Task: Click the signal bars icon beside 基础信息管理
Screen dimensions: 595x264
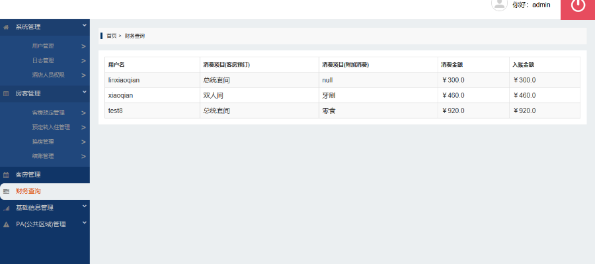Action: (x=6, y=208)
